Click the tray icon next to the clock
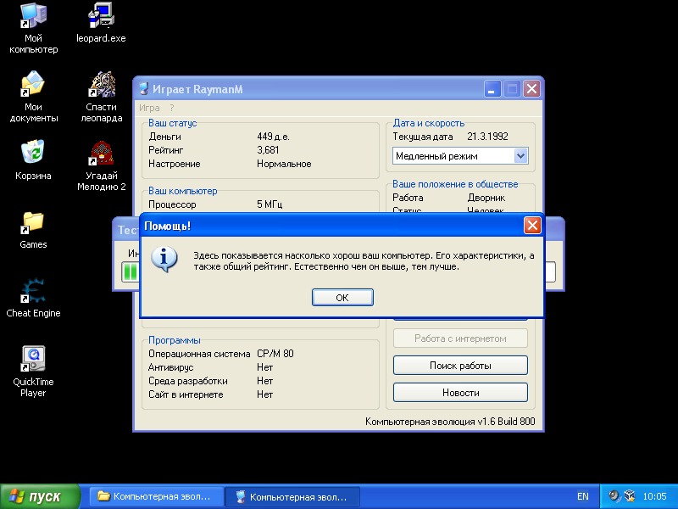Viewport: 678px width, 509px height. click(x=630, y=496)
